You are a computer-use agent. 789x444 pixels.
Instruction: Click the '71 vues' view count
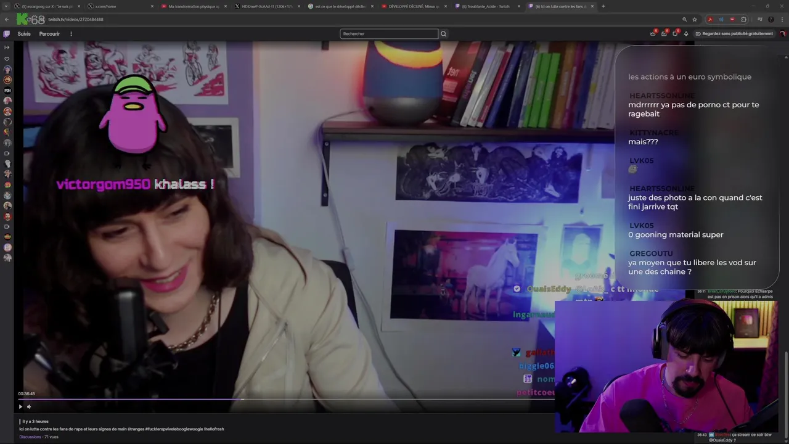click(x=51, y=437)
